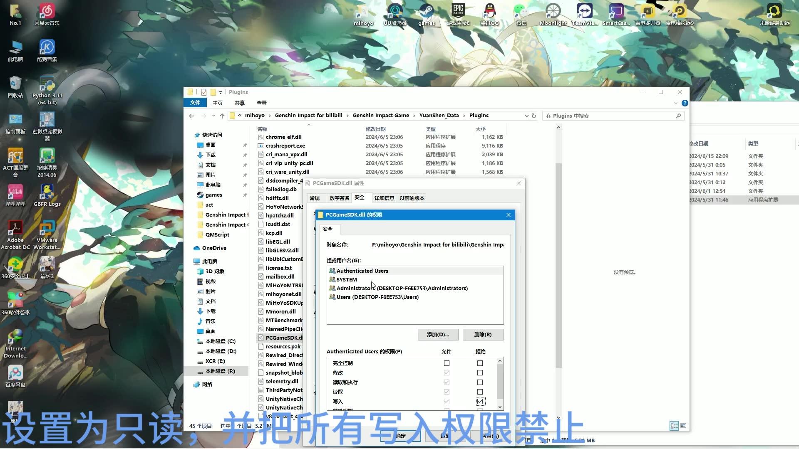Tick Deny for Read permission

tap(480, 392)
